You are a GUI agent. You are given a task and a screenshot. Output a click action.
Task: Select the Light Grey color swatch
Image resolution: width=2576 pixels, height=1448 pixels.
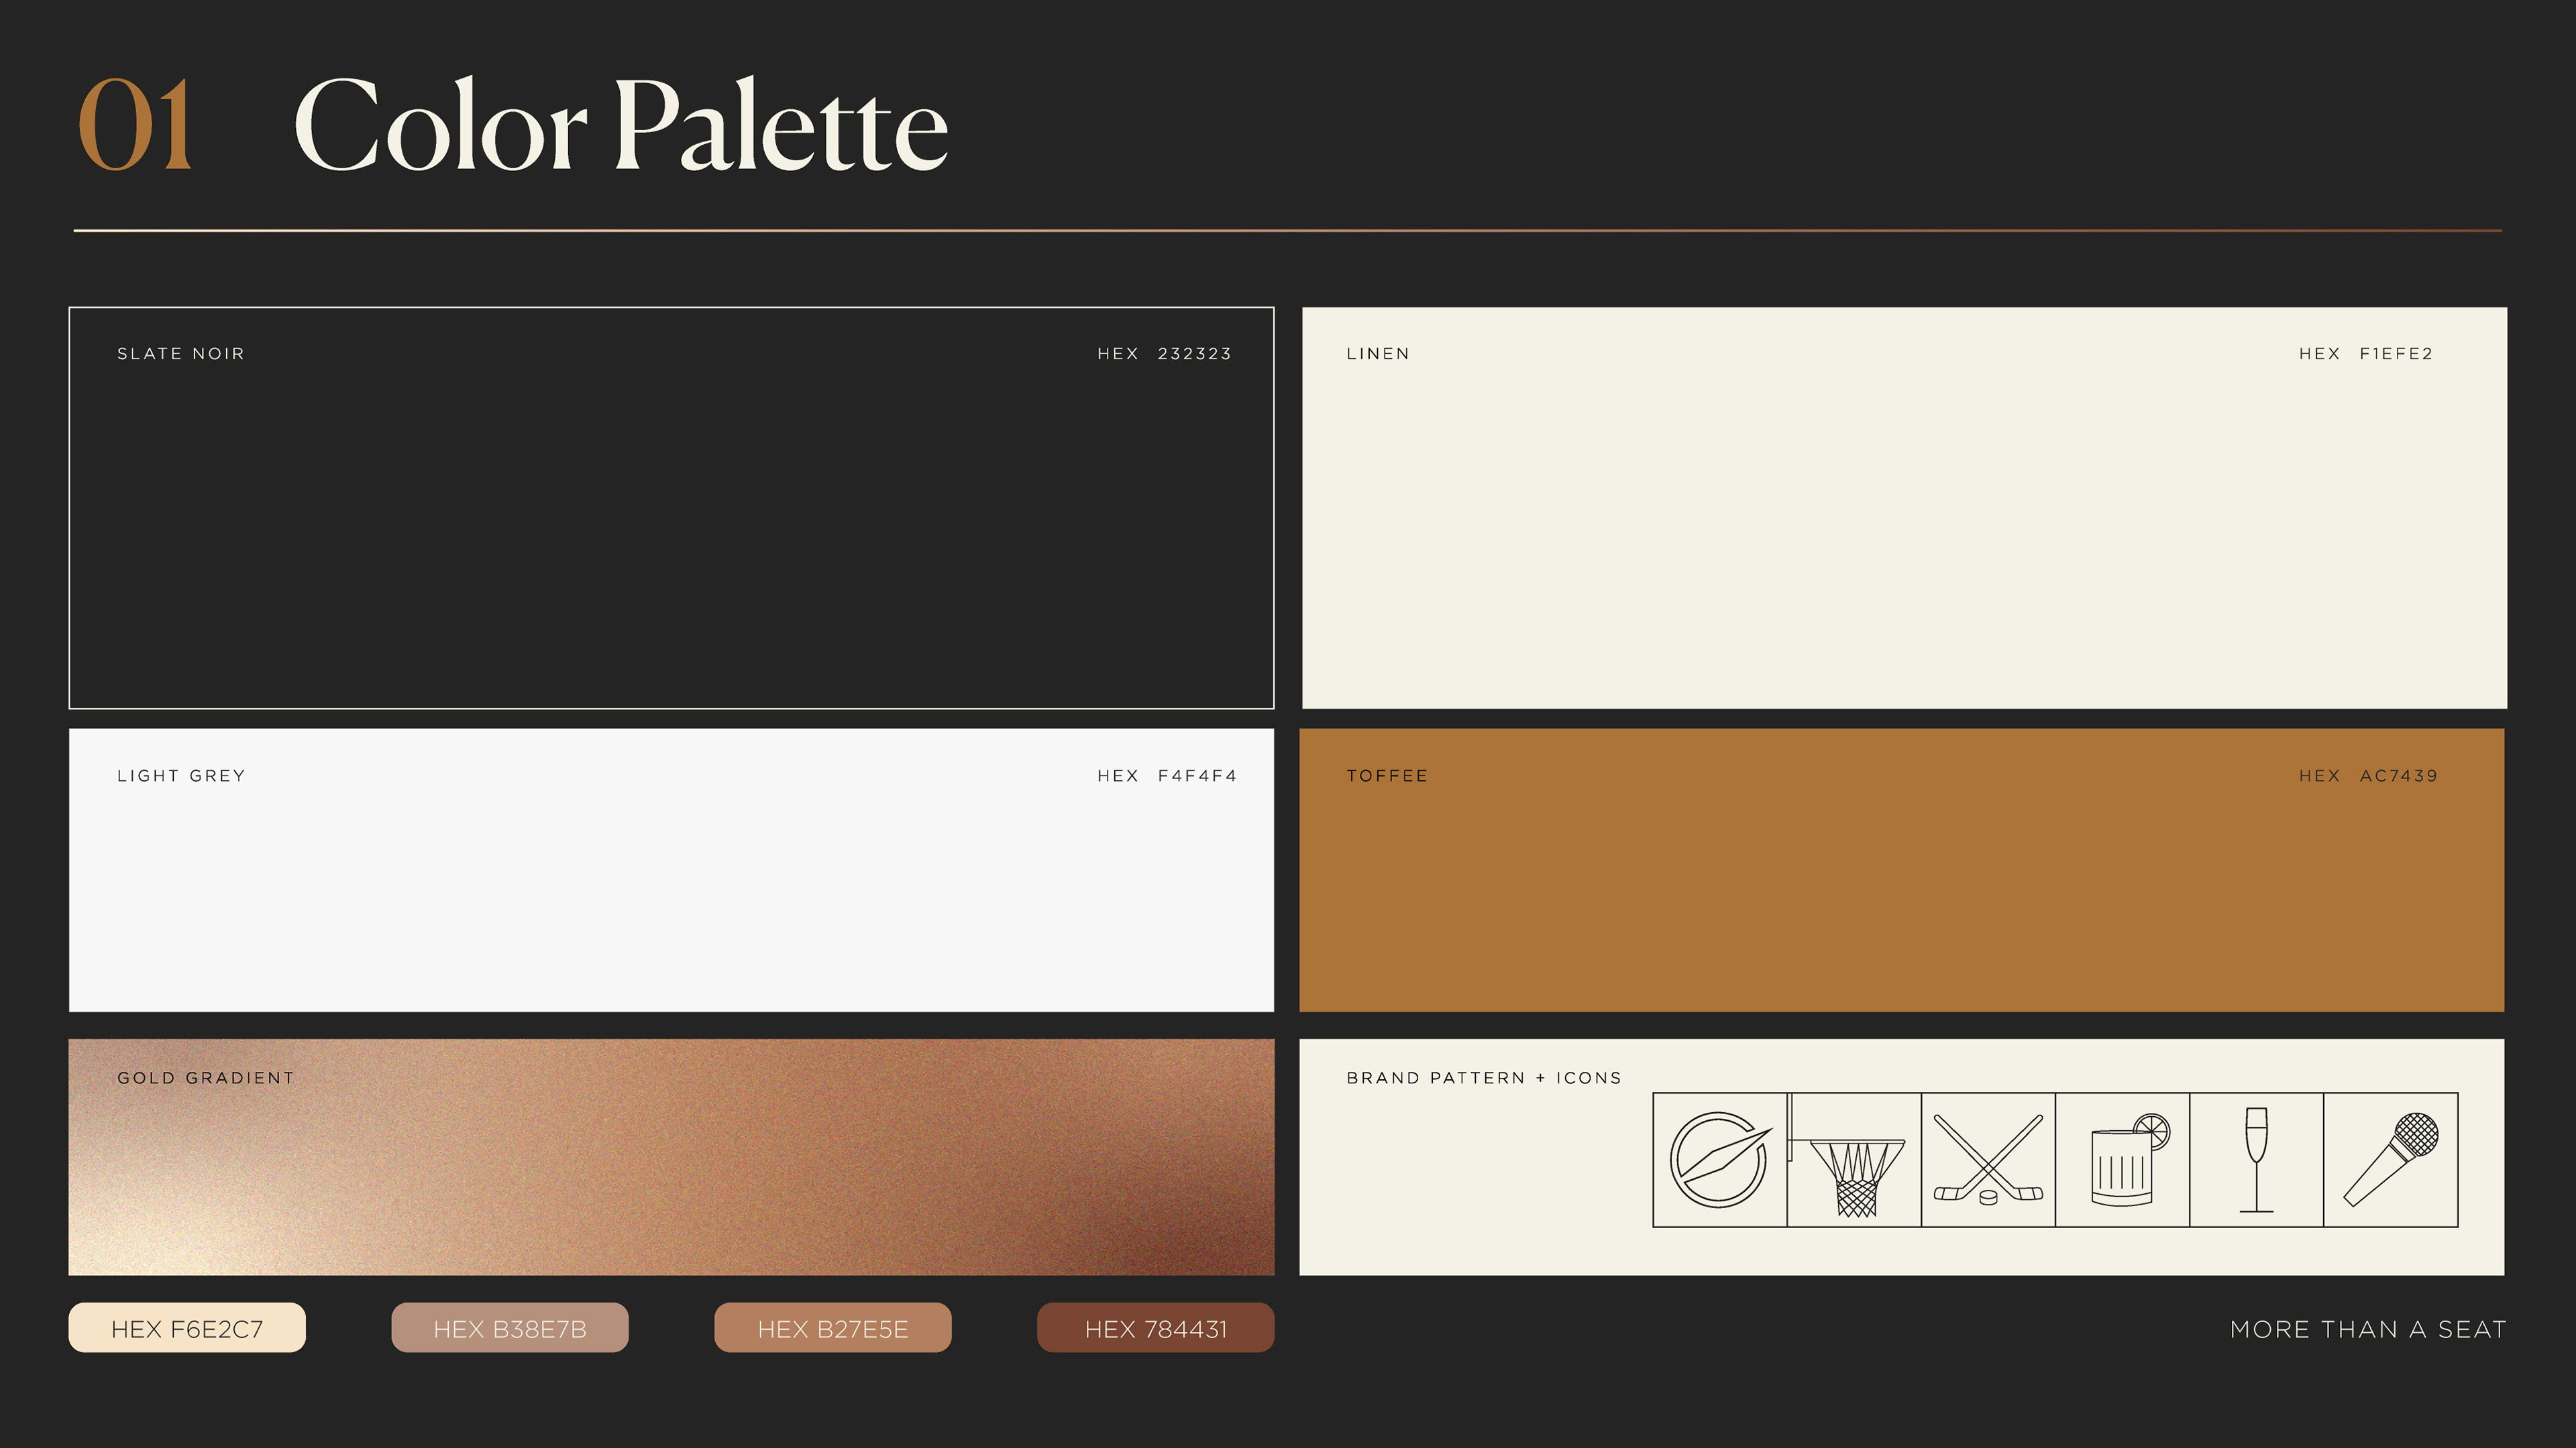(x=671, y=869)
